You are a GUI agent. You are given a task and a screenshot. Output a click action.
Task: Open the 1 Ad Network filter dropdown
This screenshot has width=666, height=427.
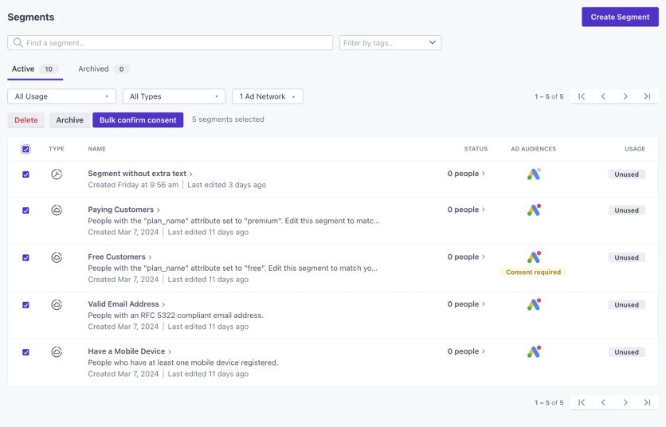pyautogui.click(x=268, y=96)
